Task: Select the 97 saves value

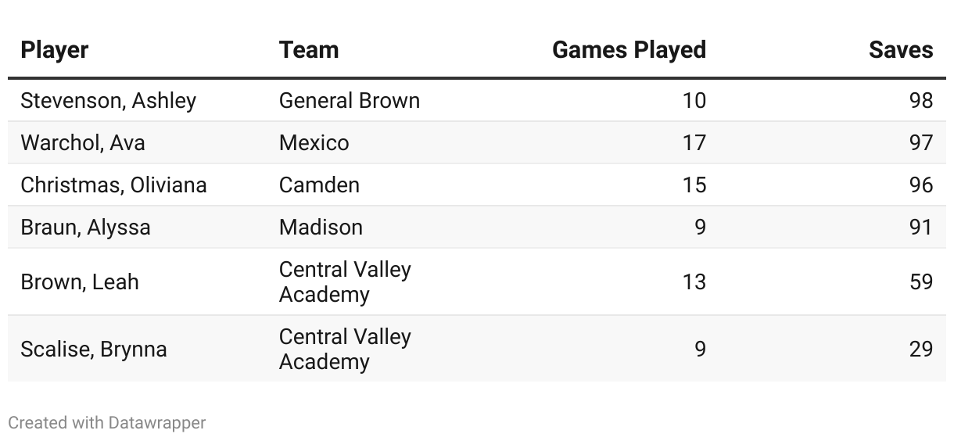Action: pos(921,143)
